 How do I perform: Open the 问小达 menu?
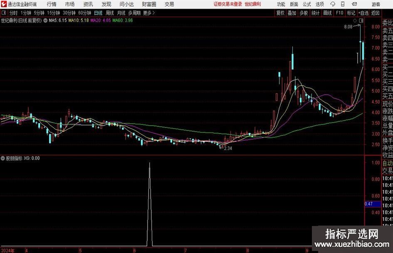point(126,4)
